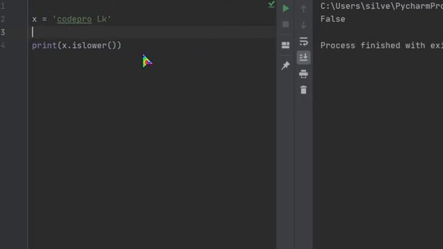This screenshot has height=249, width=443.
Task: Click the print(x.islower()) code line
Action: [77, 46]
